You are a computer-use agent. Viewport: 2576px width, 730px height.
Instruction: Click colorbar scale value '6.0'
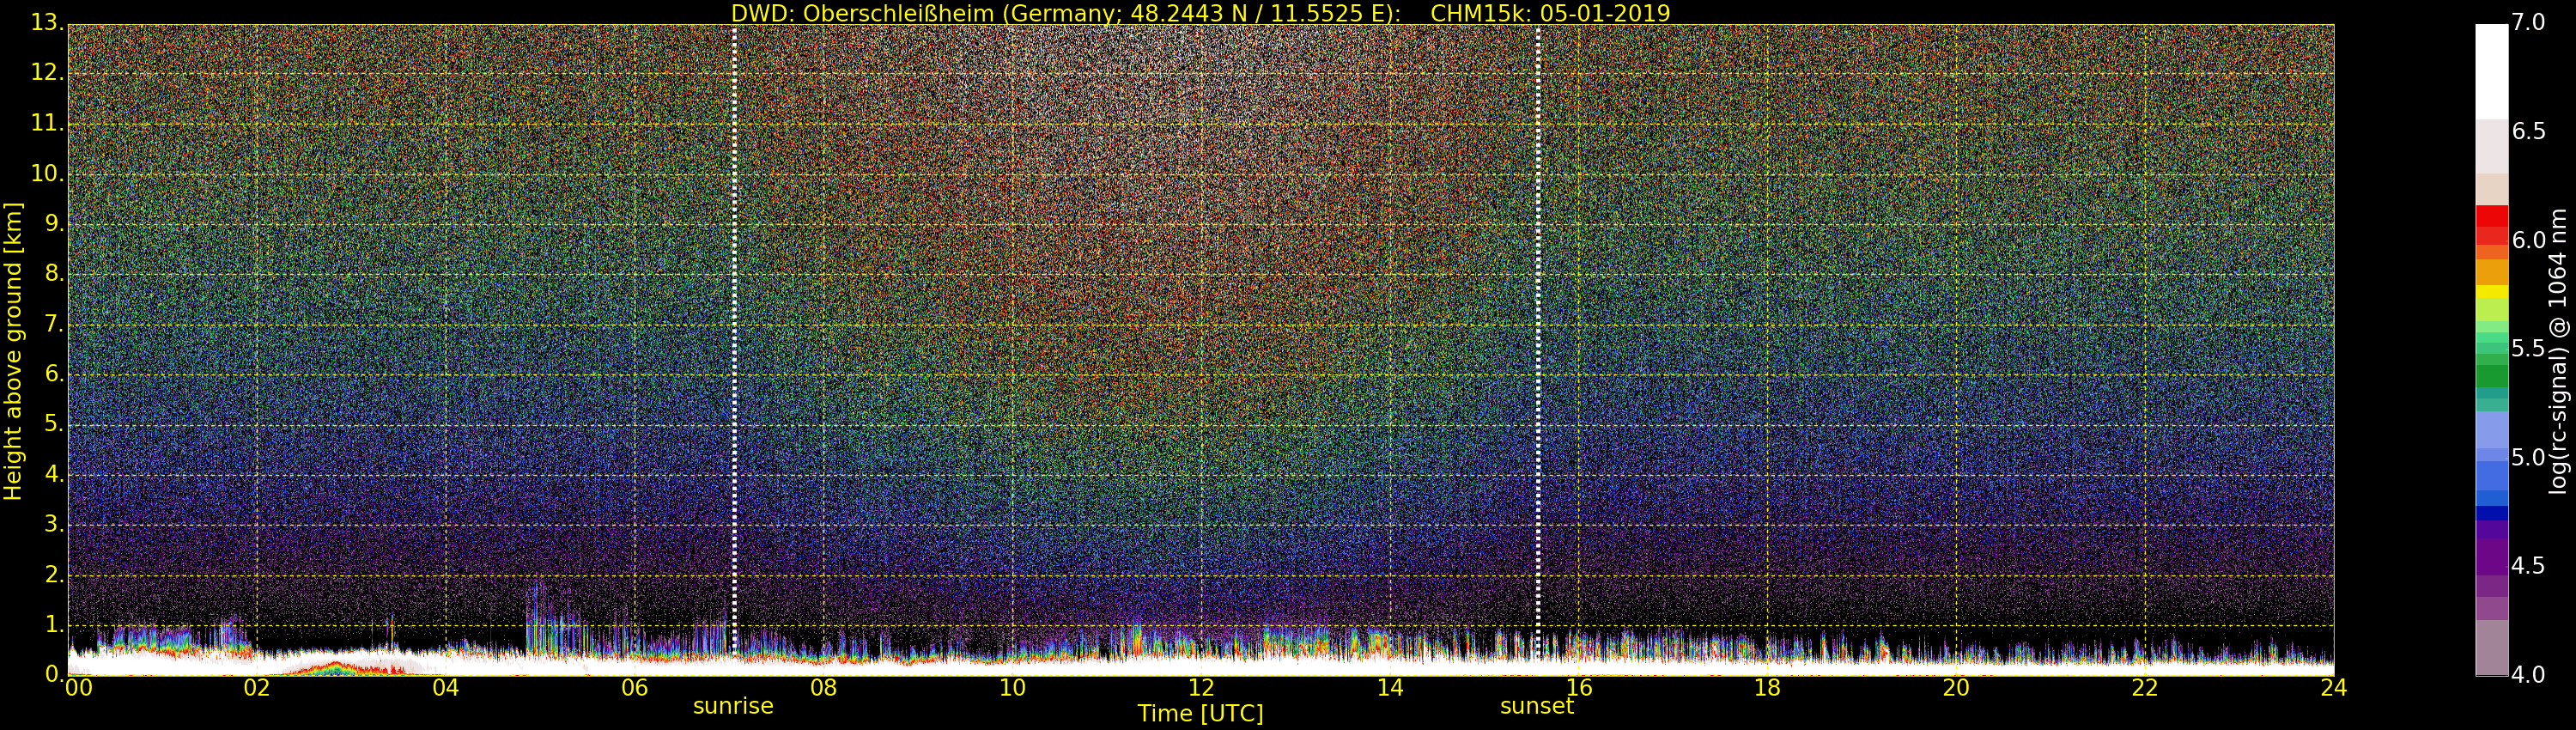[x=2528, y=240]
